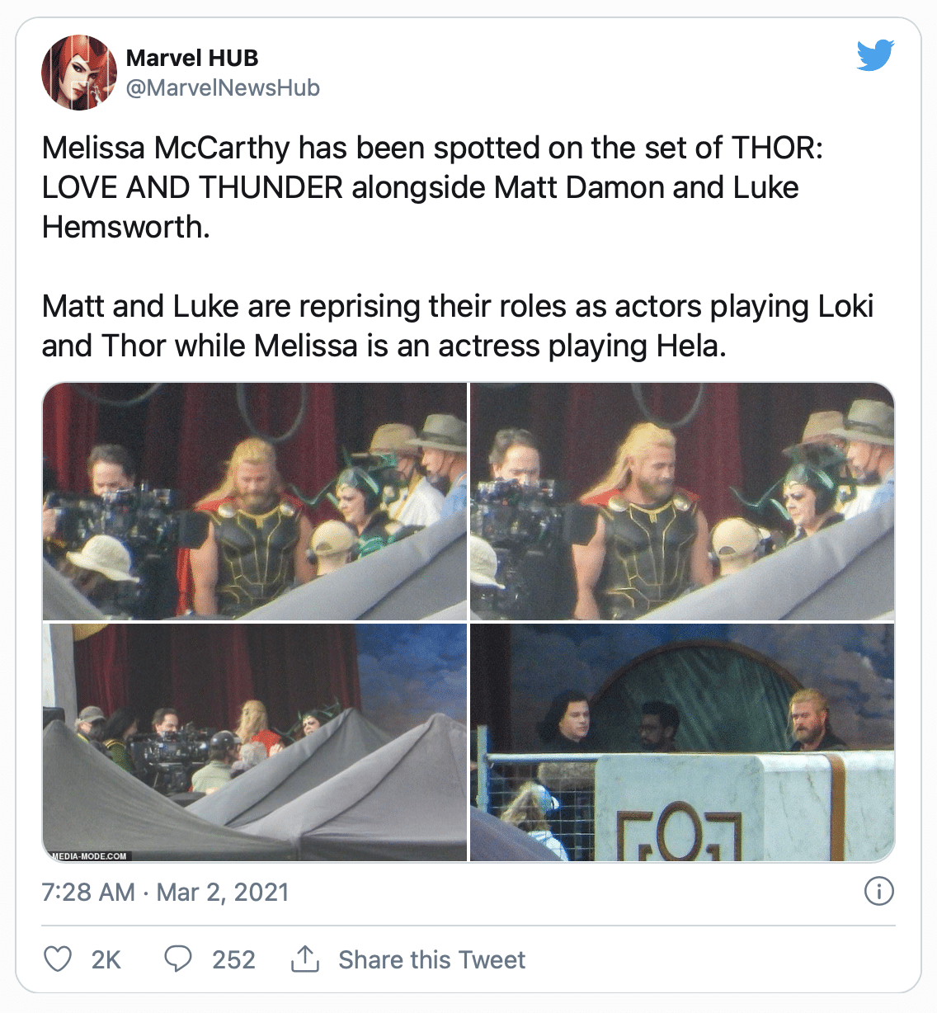937x1013 pixels.
Task: Click the Twitter bird logo
Action: pos(876,55)
